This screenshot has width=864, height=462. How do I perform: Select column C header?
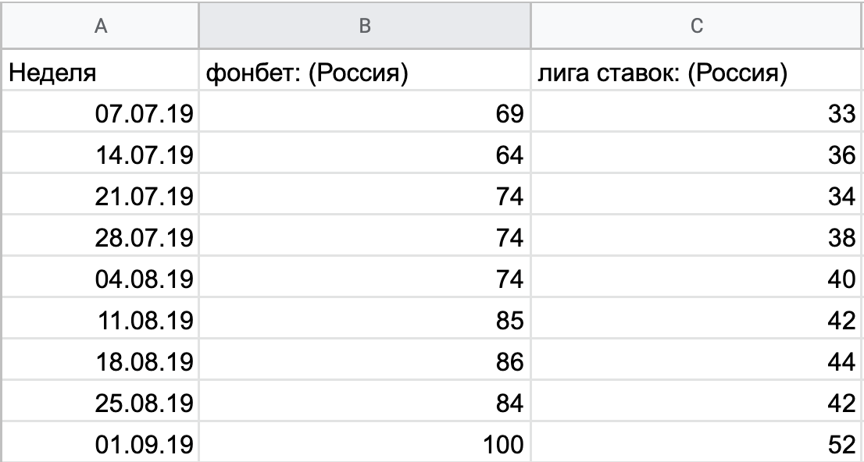point(696,27)
